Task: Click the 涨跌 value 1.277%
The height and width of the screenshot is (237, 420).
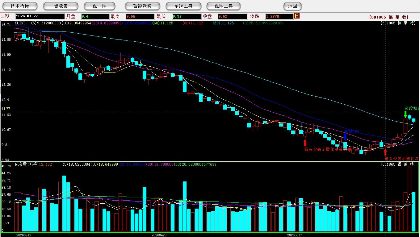Action: click(x=279, y=16)
